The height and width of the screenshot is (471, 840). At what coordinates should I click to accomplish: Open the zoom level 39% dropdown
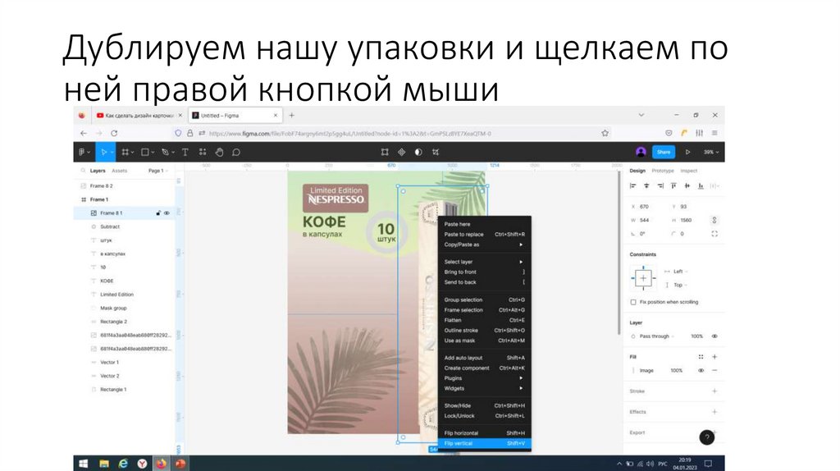click(x=710, y=152)
